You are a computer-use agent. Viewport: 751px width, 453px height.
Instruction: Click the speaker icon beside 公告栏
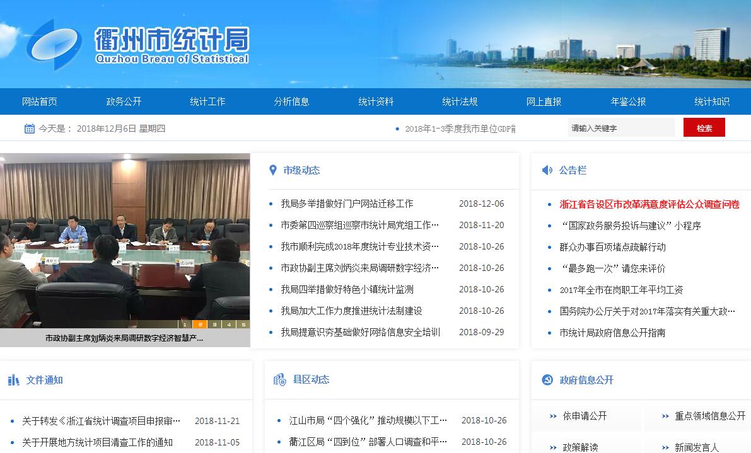[547, 170]
